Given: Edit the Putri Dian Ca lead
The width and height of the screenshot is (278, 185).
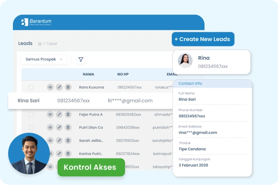Looking at the screenshot, I should (x=59, y=127).
